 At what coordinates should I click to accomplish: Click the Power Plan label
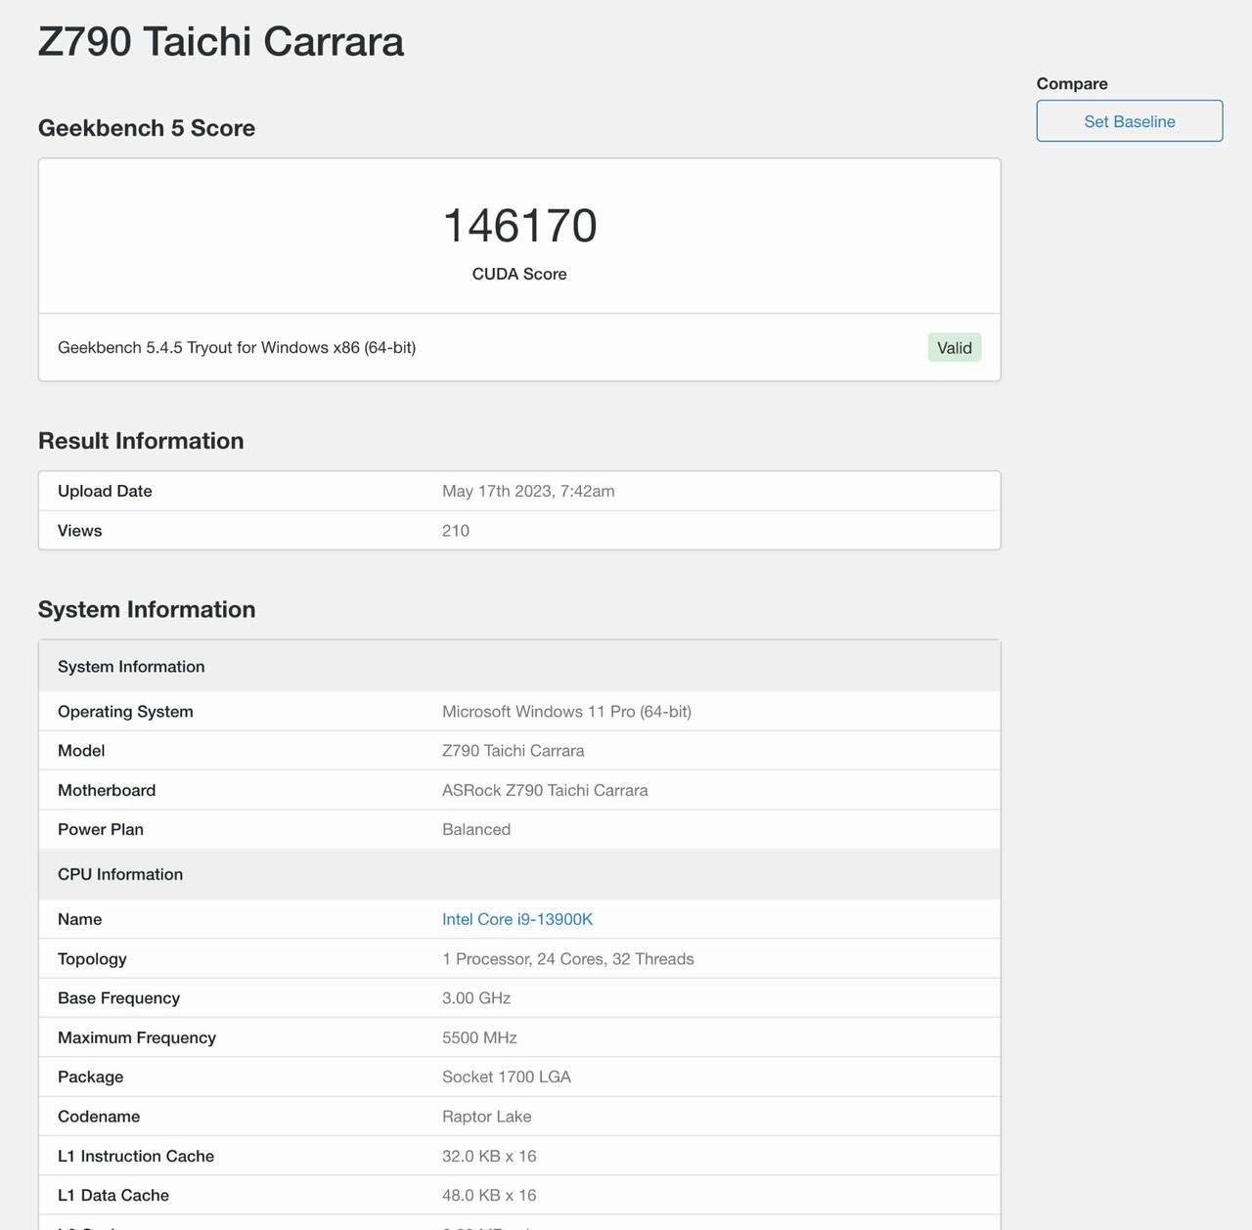tap(101, 829)
